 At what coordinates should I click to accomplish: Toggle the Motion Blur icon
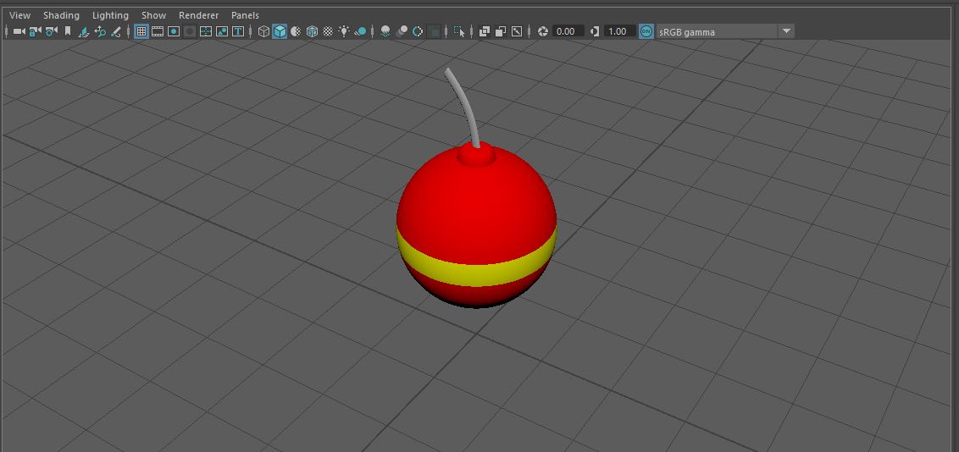[x=402, y=31]
